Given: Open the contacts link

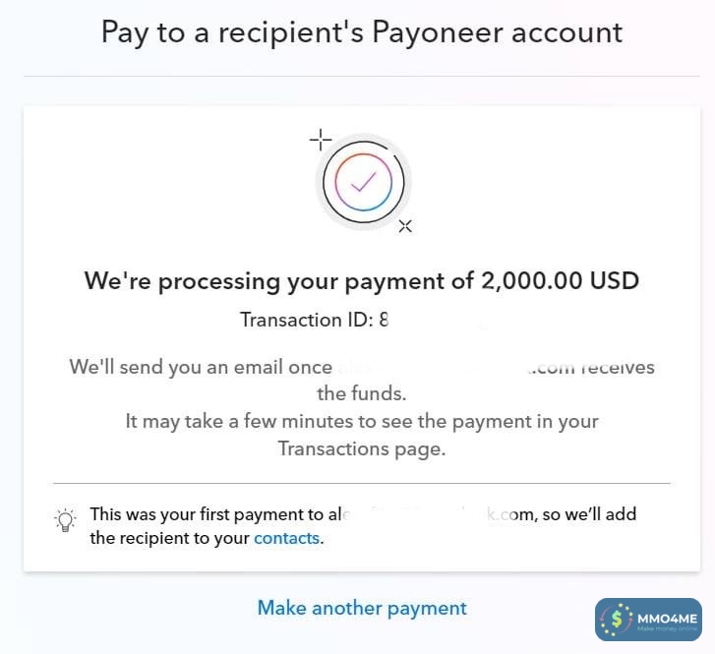Looking at the screenshot, I should point(286,538).
